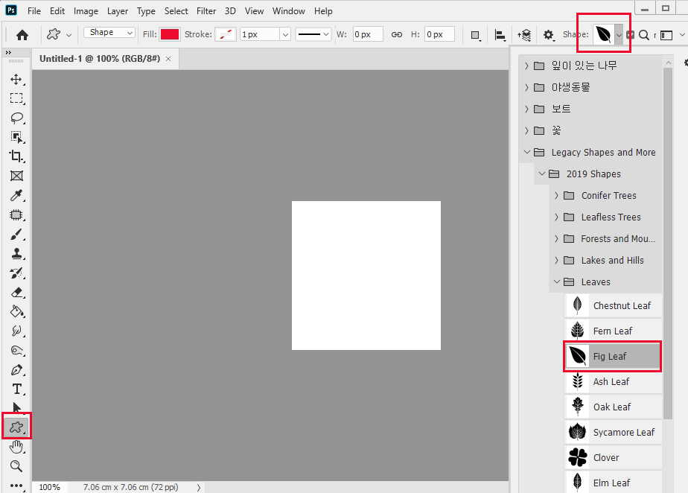Viewport: 688px width, 493px height.
Task: Expand the Conifer Trees folder
Action: click(556, 195)
